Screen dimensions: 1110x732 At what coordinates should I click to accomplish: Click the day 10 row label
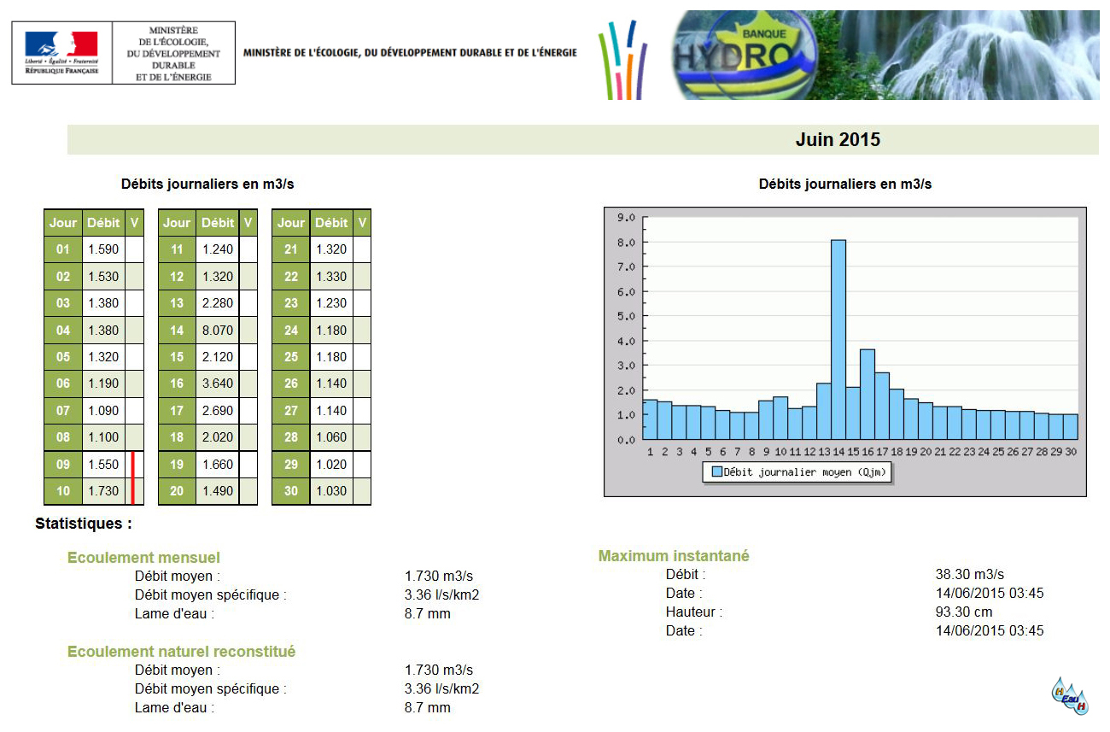[x=63, y=491]
